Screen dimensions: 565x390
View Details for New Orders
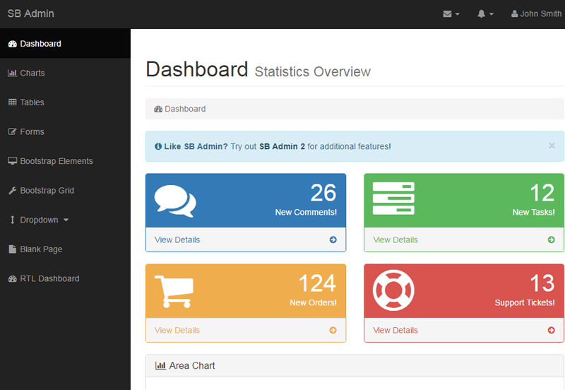tap(177, 330)
